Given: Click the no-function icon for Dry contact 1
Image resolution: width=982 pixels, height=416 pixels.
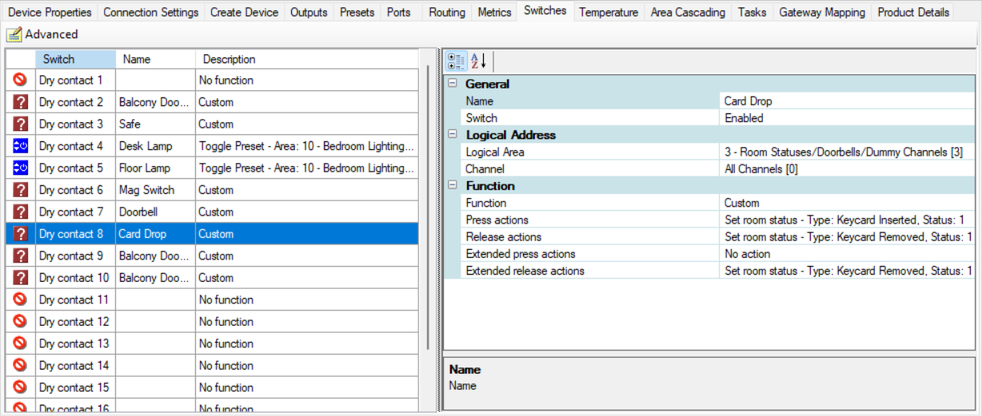Looking at the screenshot, I should tap(21, 81).
